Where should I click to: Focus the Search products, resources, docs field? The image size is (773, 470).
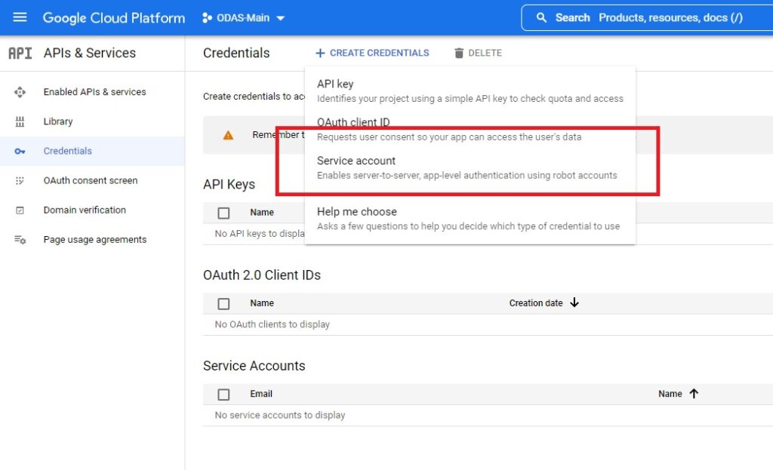point(648,18)
